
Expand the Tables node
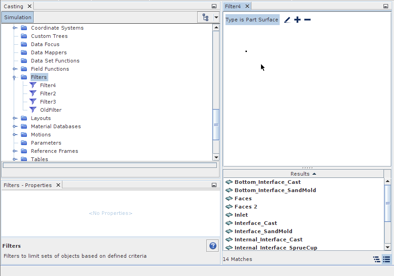pyautogui.click(x=15, y=159)
